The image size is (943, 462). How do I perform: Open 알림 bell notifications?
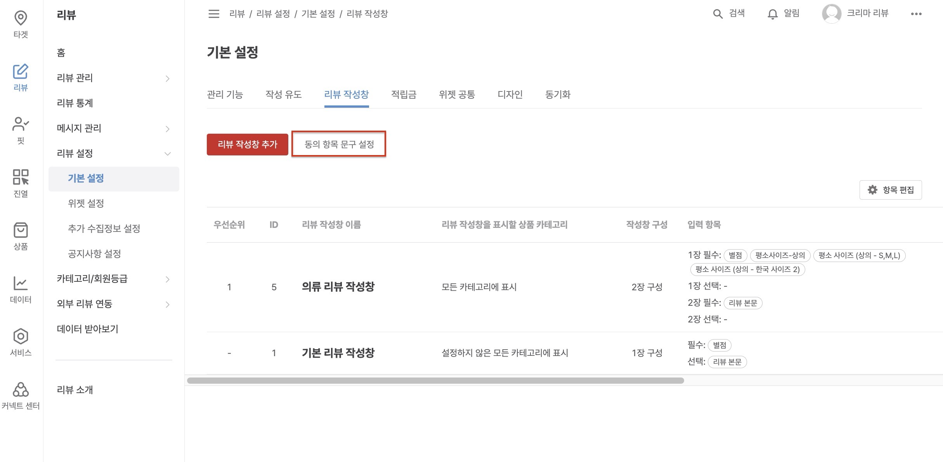click(773, 14)
